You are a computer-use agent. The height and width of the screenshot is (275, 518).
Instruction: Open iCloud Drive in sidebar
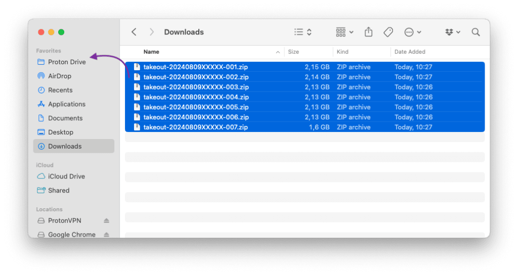pos(74,176)
